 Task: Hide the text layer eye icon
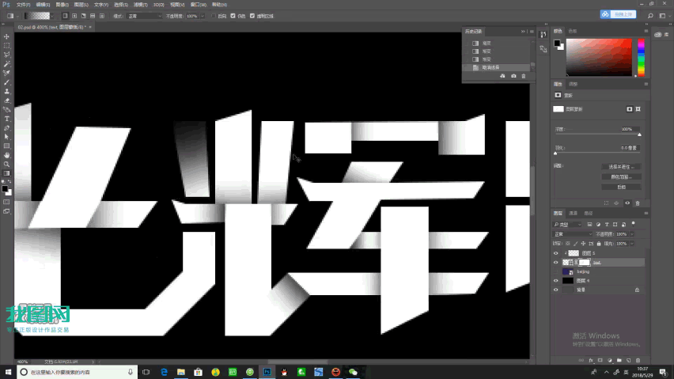[556, 263]
